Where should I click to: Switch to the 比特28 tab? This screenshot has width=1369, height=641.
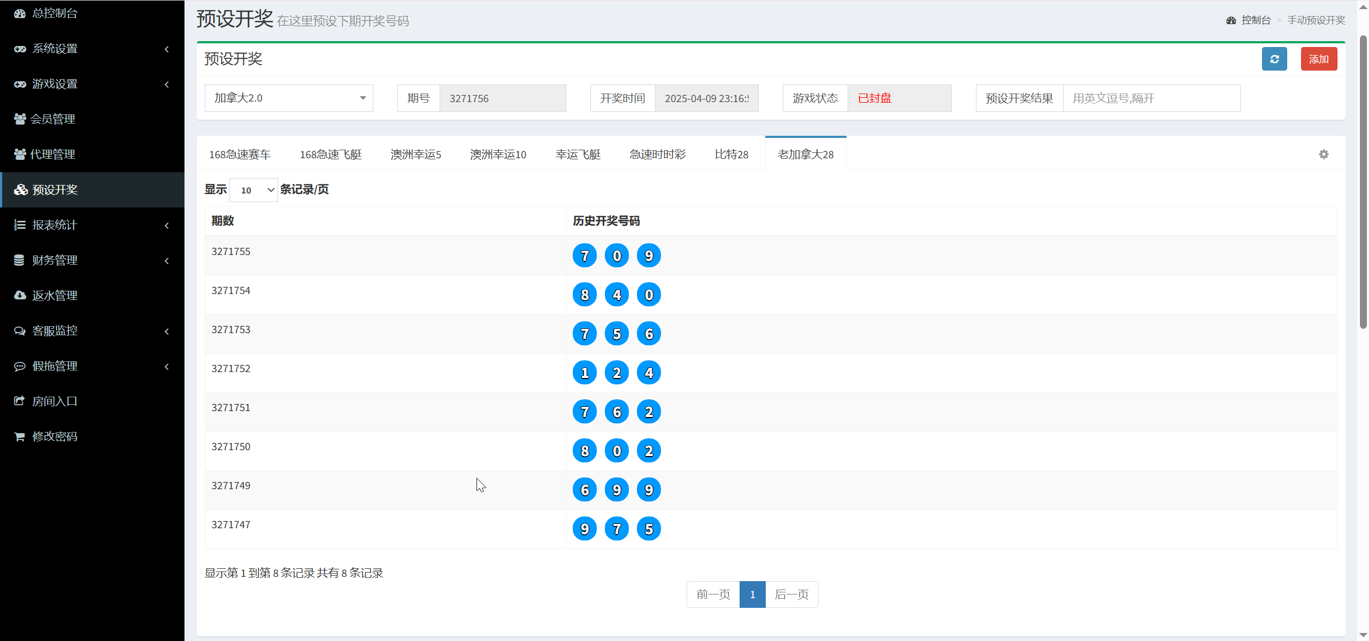coord(732,154)
